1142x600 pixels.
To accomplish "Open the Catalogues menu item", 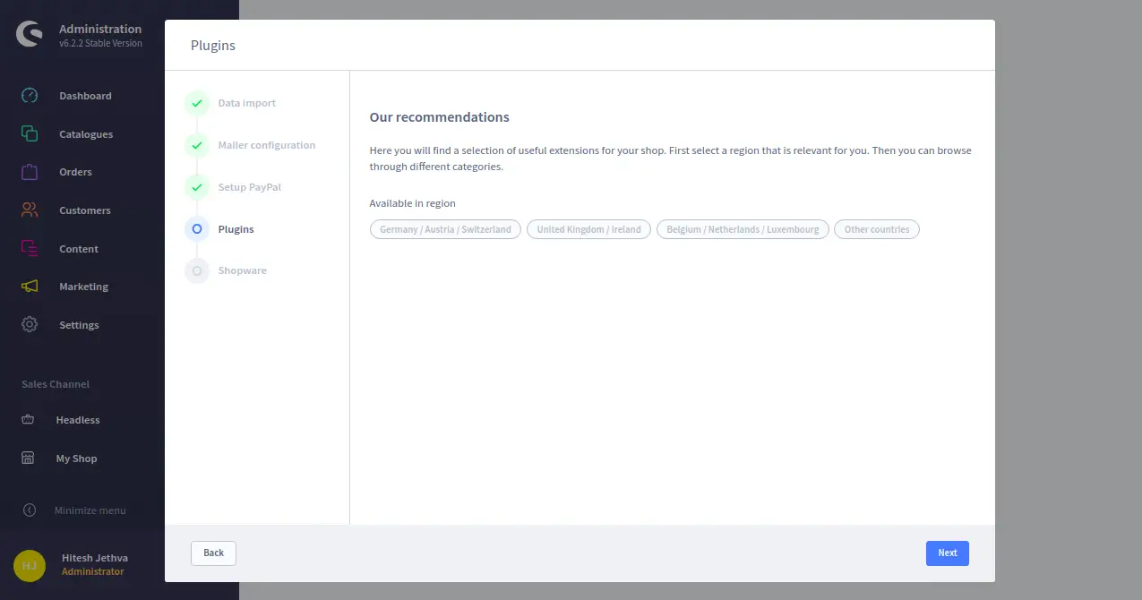I will pos(86,134).
